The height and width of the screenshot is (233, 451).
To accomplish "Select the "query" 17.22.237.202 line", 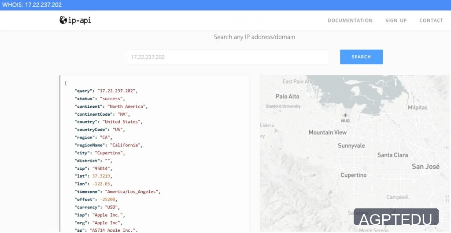I will [x=106, y=91].
